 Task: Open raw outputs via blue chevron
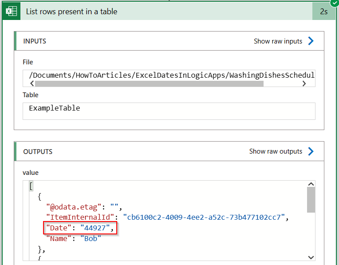click(x=311, y=151)
